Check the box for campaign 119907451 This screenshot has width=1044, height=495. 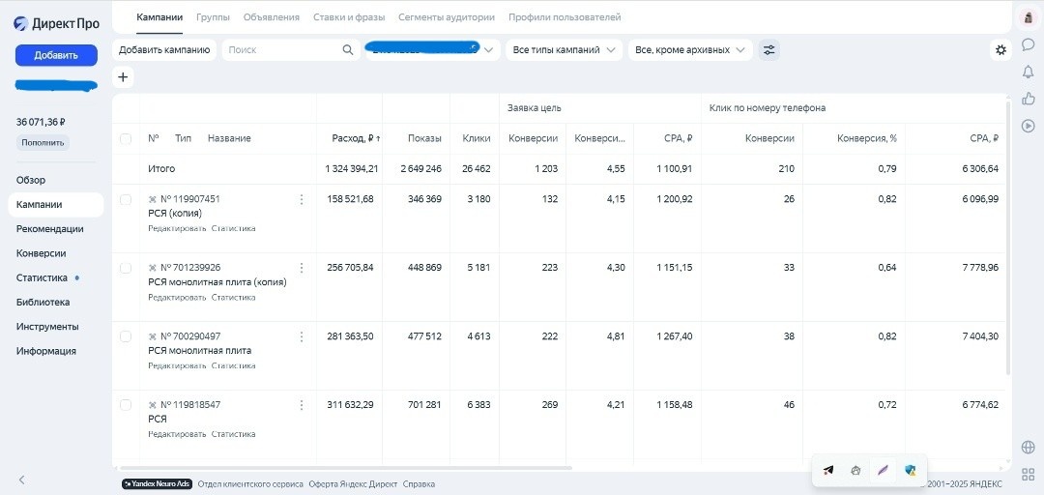(125, 199)
